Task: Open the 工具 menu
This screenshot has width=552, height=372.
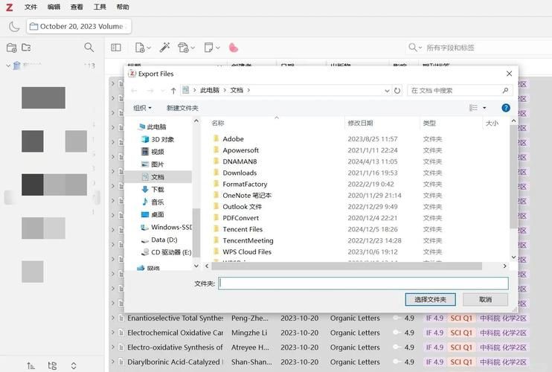Action: 100,7
